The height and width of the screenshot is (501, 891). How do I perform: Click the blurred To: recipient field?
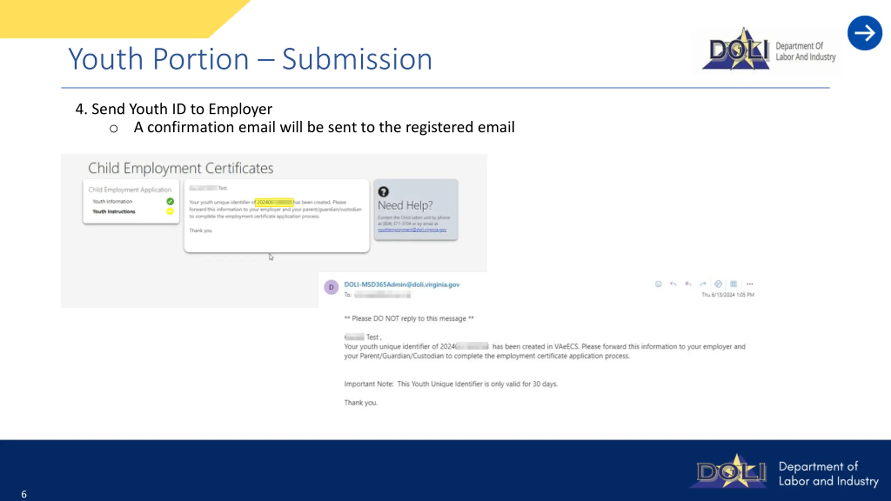382,295
